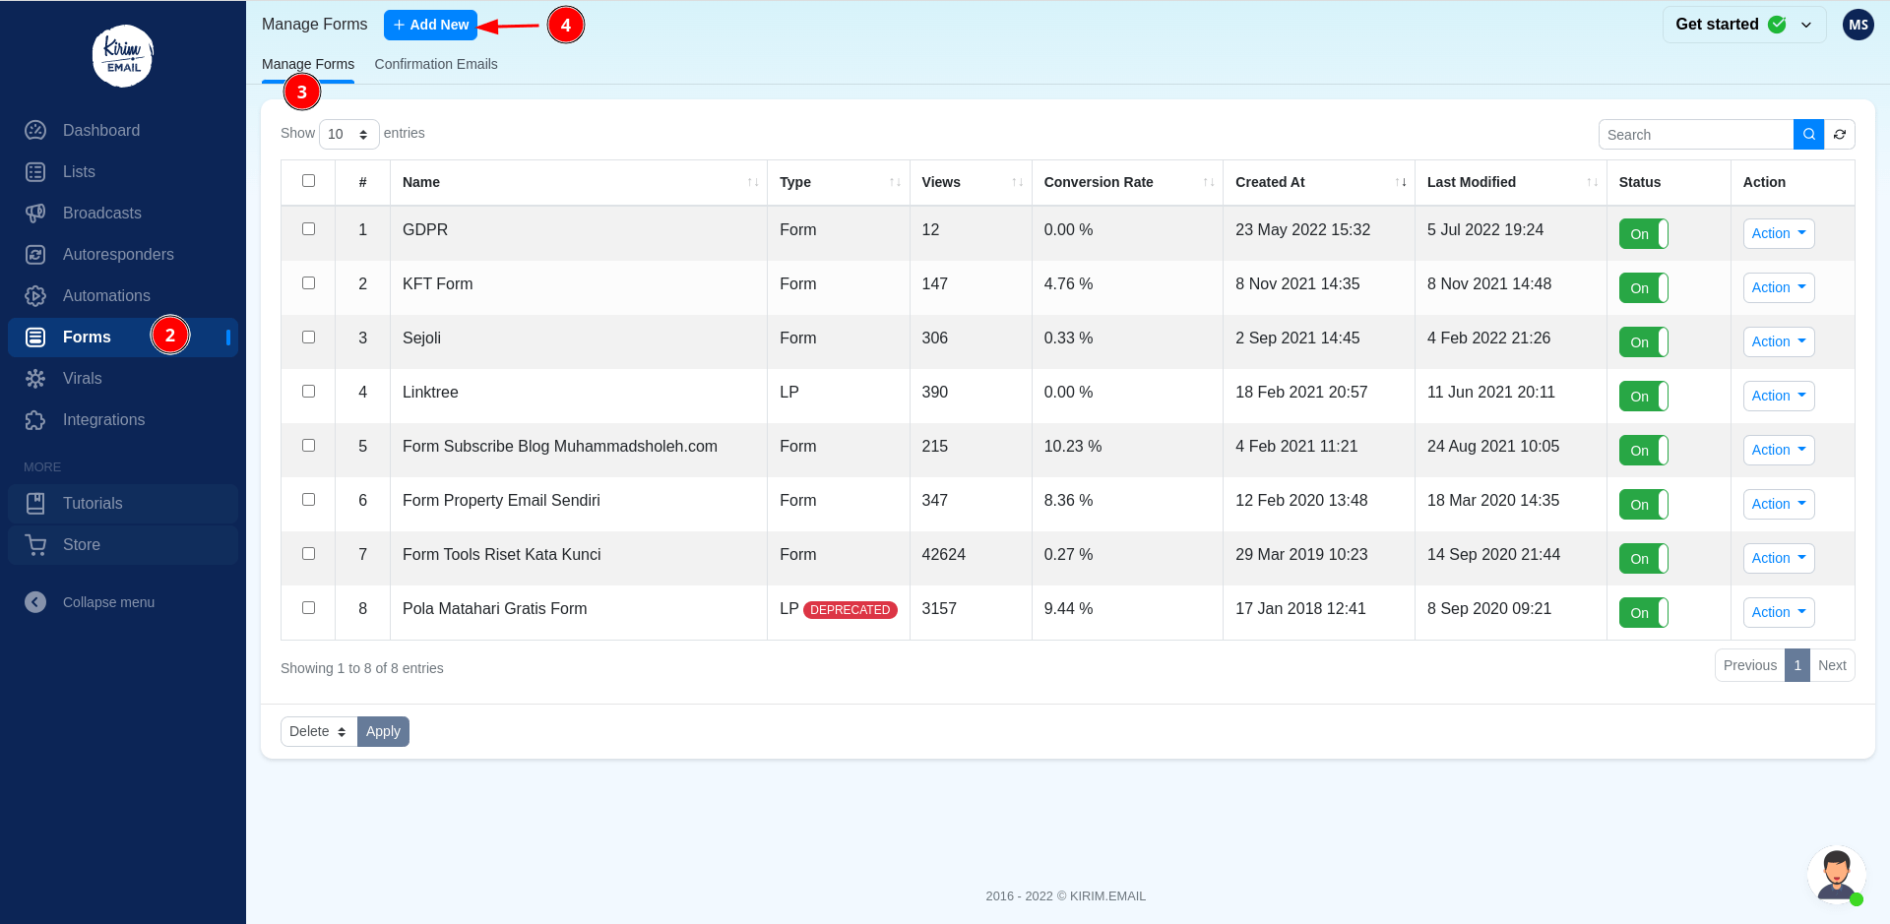Screen dimensions: 1890x924
Task: Toggle the status switch for GDPR form
Action: point(1643,233)
